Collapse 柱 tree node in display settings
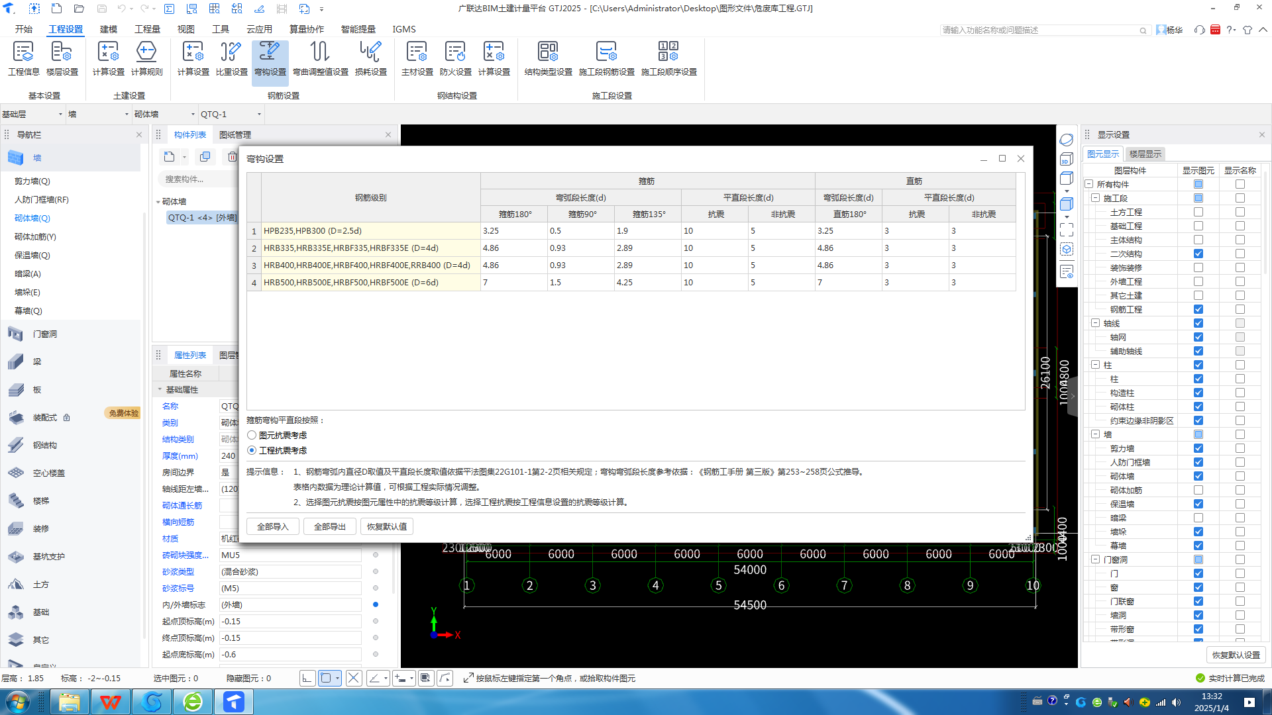The height and width of the screenshot is (715, 1272). [1095, 365]
